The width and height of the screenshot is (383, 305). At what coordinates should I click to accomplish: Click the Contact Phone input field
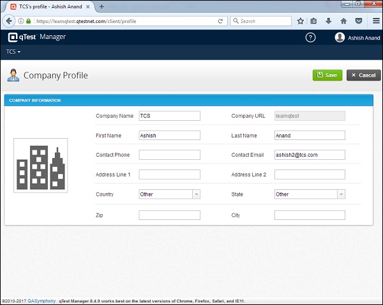170,155
